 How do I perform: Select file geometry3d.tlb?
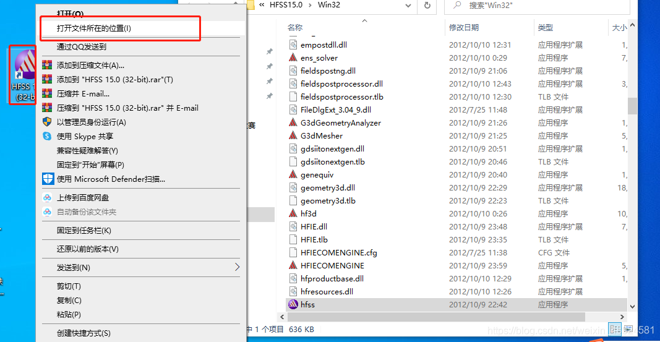328,200
